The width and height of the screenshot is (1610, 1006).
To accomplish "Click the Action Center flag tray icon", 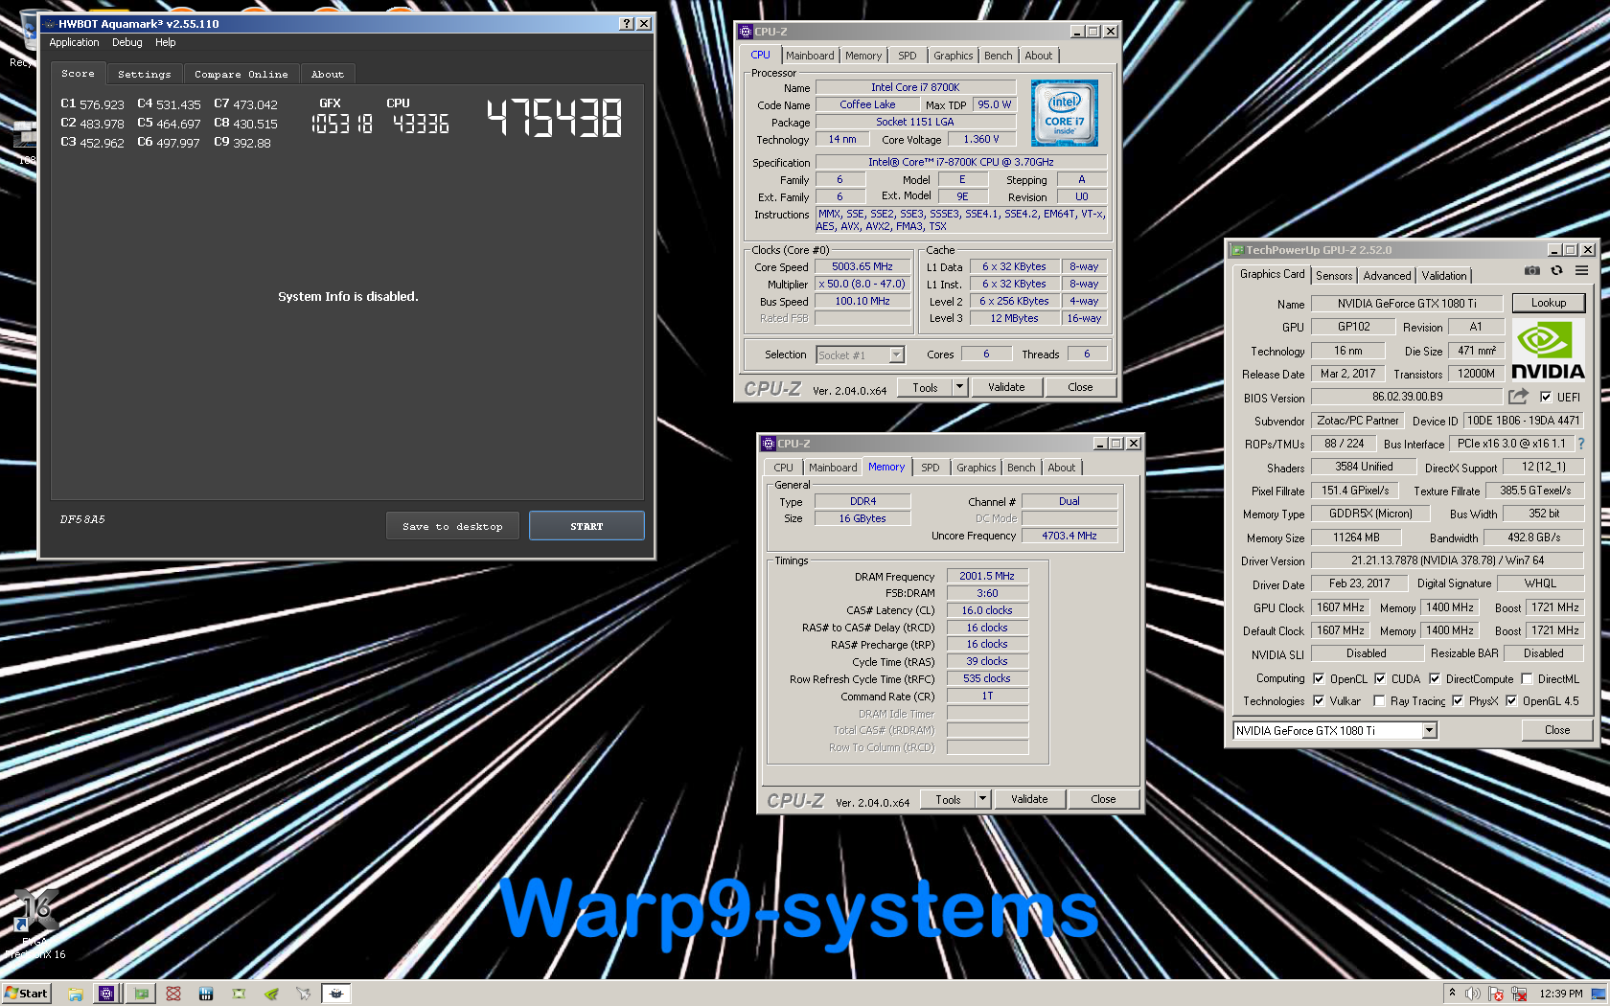I will click(x=1496, y=994).
